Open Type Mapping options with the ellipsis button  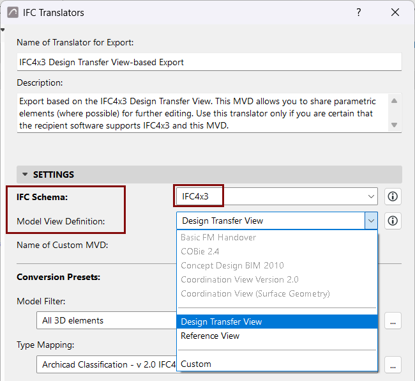pyautogui.click(x=393, y=364)
